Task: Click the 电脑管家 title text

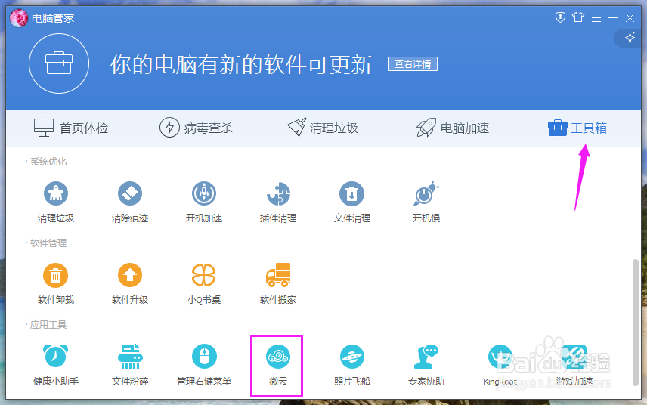Action: pos(53,18)
